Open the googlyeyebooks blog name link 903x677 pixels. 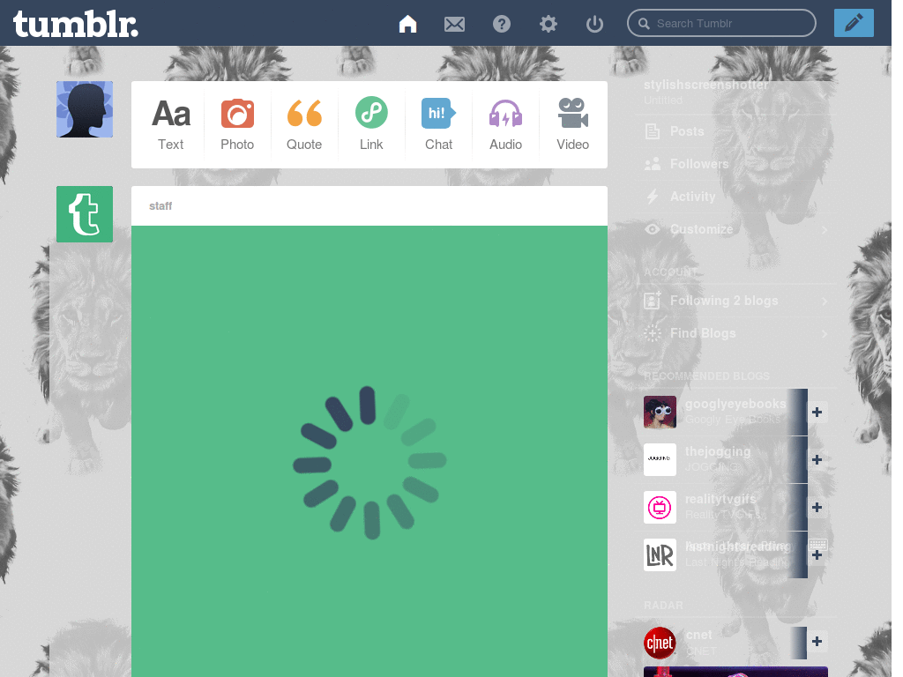click(735, 404)
